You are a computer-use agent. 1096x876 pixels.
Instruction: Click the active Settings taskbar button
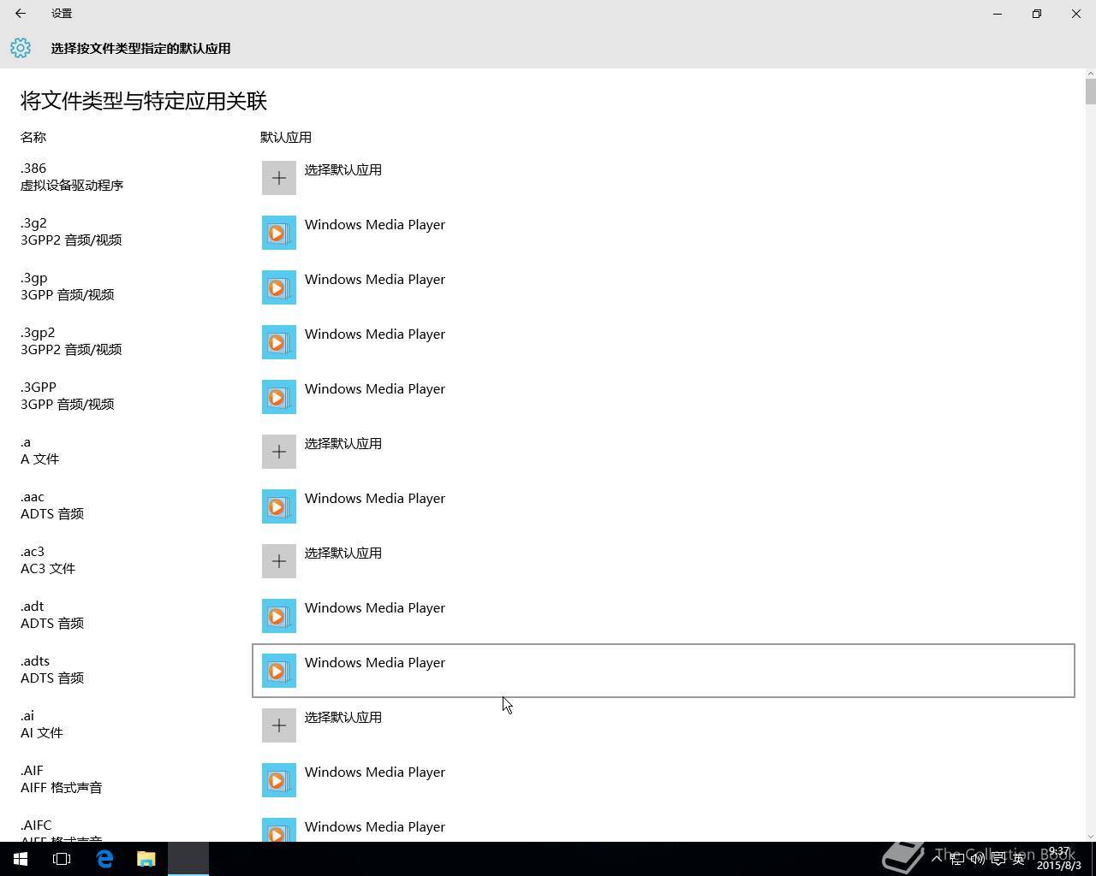(188, 859)
